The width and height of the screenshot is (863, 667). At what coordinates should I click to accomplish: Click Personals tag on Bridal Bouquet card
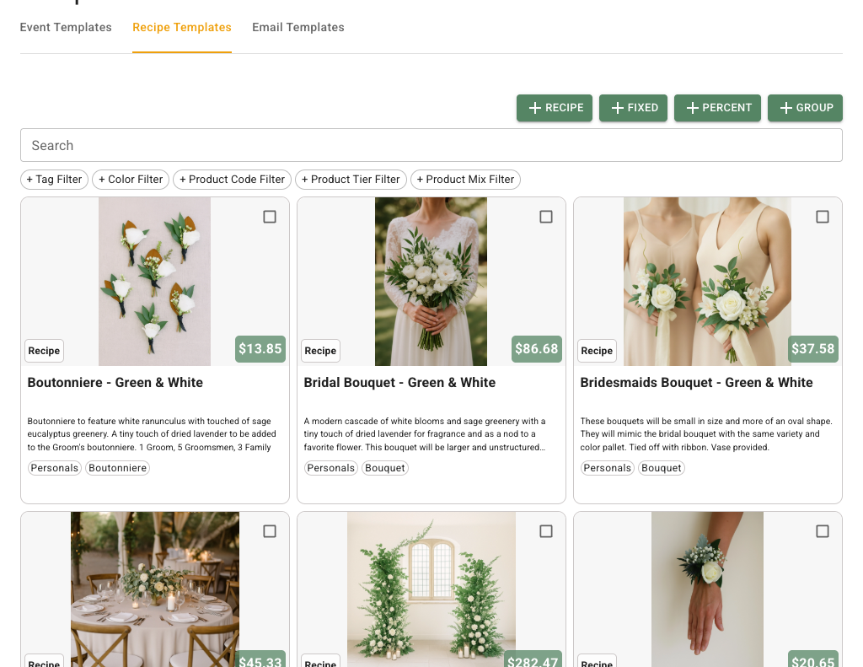[x=330, y=468]
